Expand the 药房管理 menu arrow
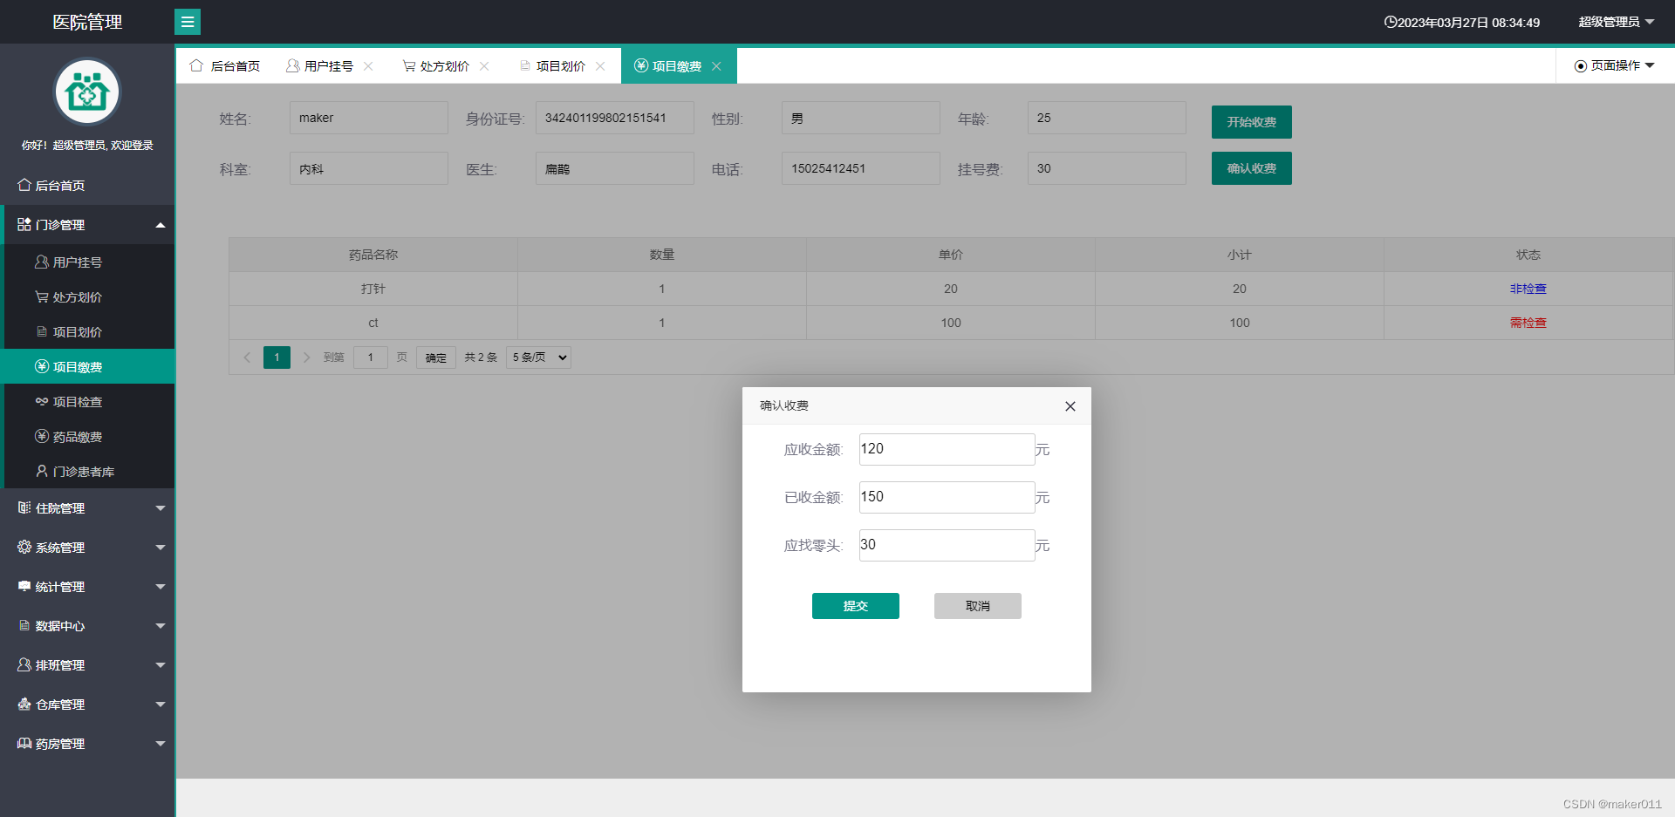The height and width of the screenshot is (817, 1675). [161, 744]
